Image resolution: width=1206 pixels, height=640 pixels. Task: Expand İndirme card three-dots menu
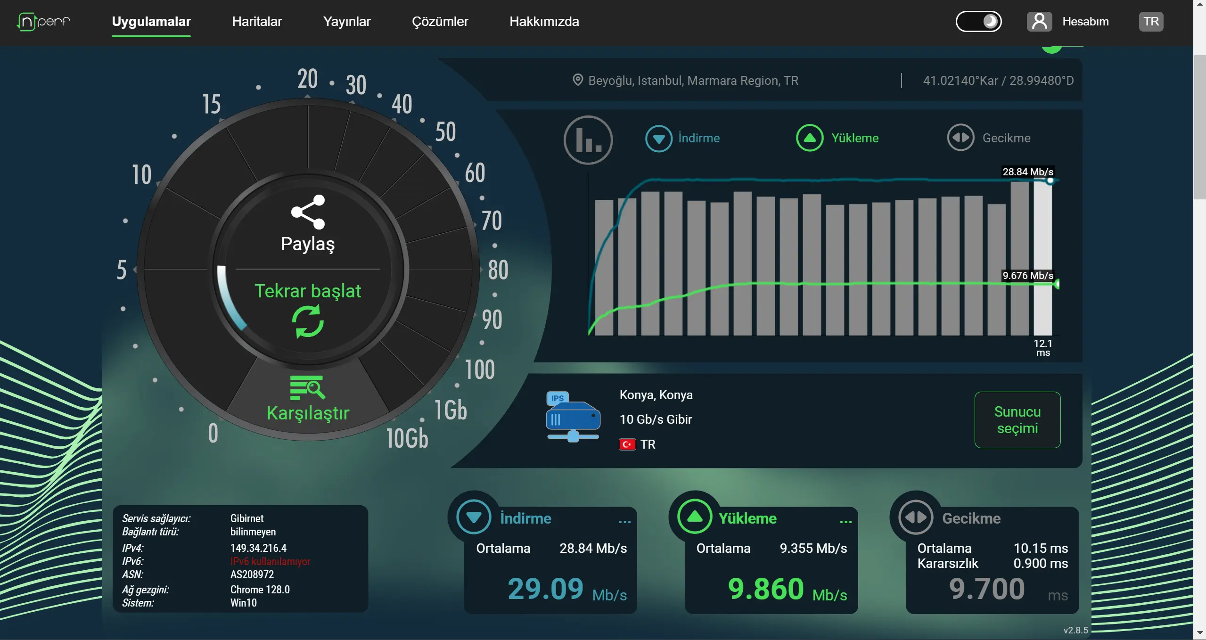[624, 522]
